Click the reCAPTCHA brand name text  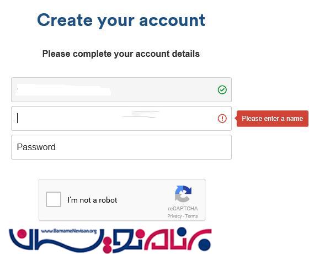point(183,209)
